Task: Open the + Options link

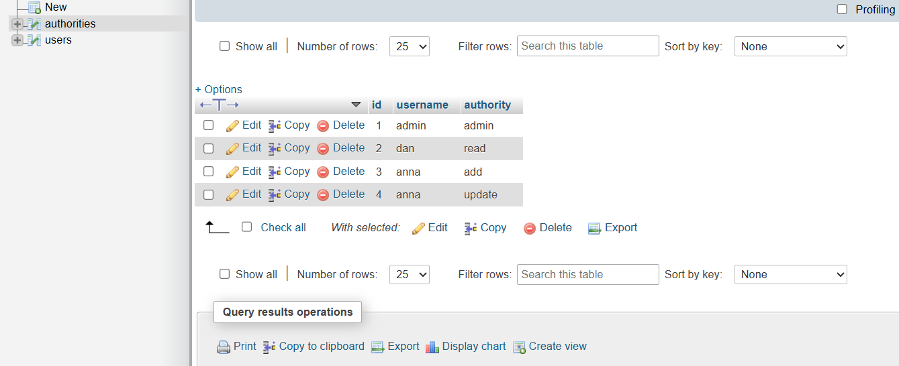Action: pyautogui.click(x=219, y=89)
